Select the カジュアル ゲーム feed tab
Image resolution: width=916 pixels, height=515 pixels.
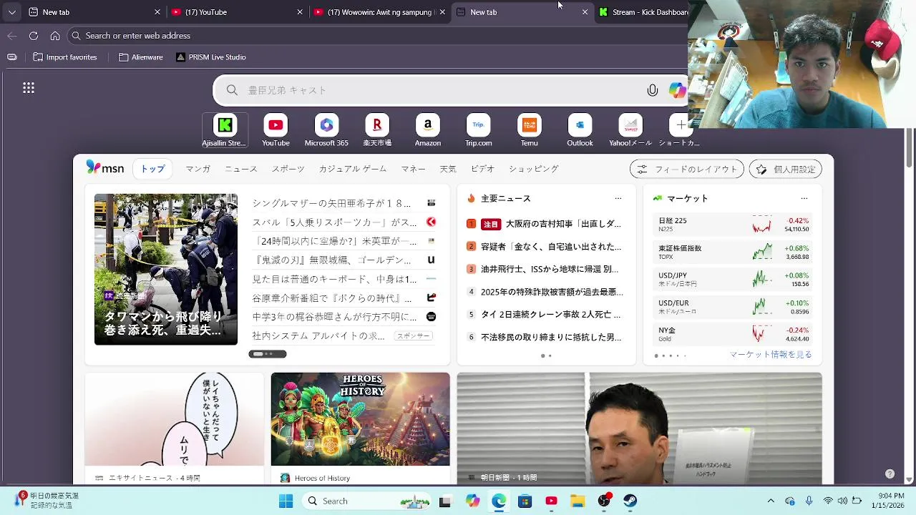coord(353,169)
